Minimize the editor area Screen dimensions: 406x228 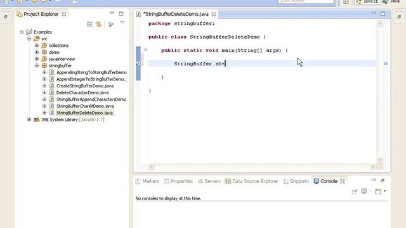click(x=374, y=13)
